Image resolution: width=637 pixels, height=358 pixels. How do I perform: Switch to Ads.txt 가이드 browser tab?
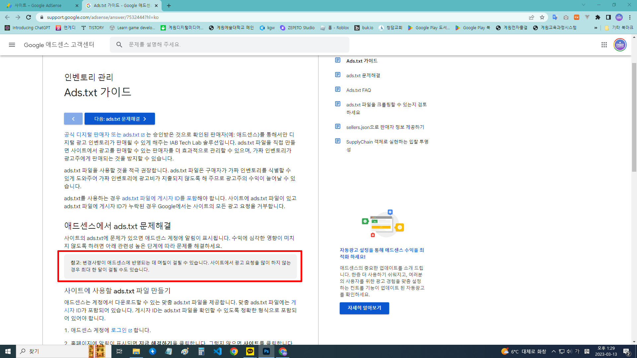122,6
